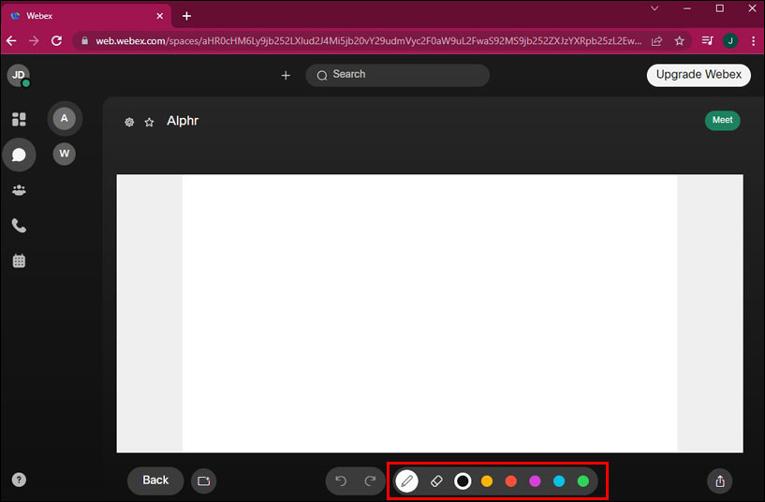Open Chrome three-dot menu
Image resolution: width=765 pixels, height=502 pixels.
(x=753, y=41)
